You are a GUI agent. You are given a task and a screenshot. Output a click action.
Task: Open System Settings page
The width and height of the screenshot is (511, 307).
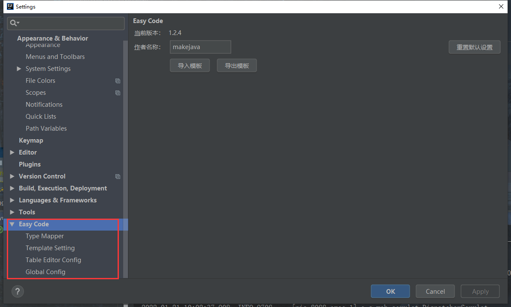pyautogui.click(x=48, y=69)
